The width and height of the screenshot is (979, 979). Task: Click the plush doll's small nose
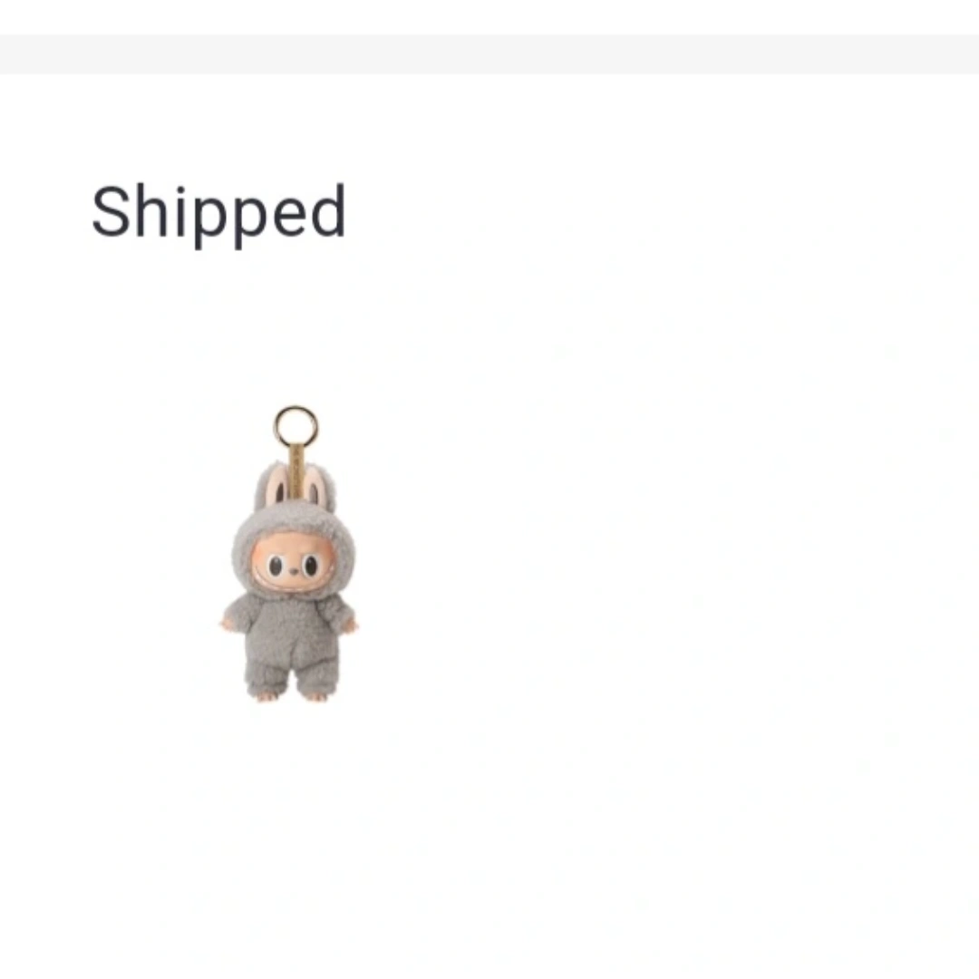pyautogui.click(x=292, y=571)
